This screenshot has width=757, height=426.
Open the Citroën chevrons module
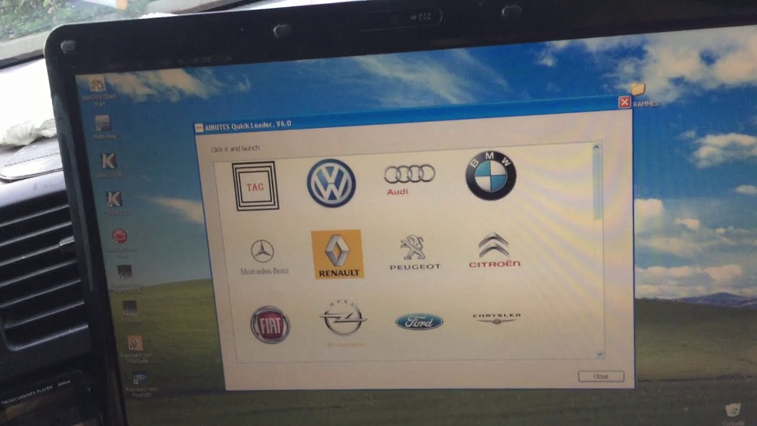tap(494, 250)
